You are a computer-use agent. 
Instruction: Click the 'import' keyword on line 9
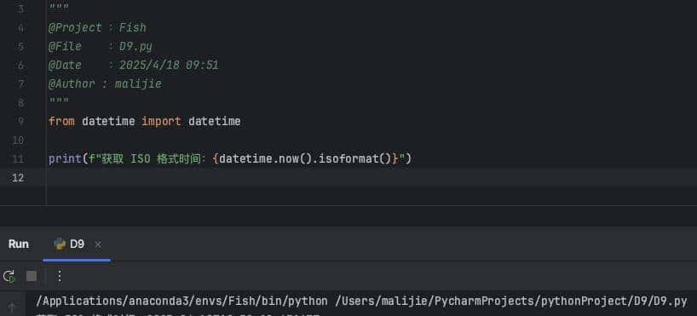coord(161,121)
